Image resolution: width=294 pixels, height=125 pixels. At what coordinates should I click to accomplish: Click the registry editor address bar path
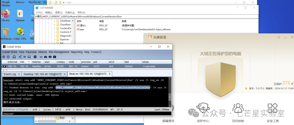146,17
